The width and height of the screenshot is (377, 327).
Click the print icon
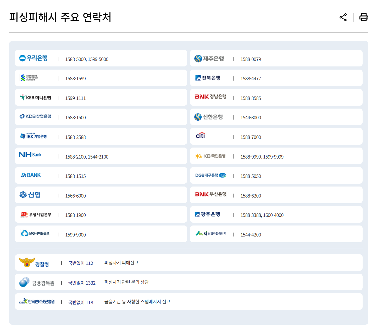(364, 18)
